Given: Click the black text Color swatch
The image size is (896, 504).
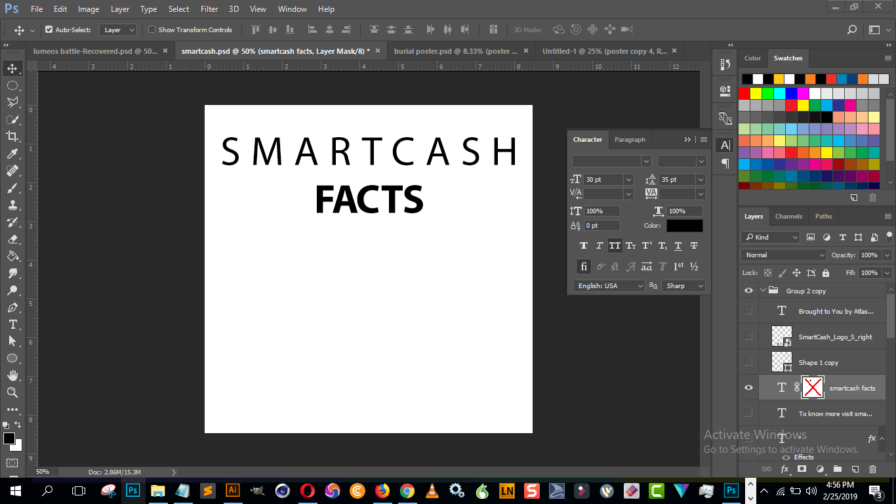Looking at the screenshot, I should click(x=684, y=226).
